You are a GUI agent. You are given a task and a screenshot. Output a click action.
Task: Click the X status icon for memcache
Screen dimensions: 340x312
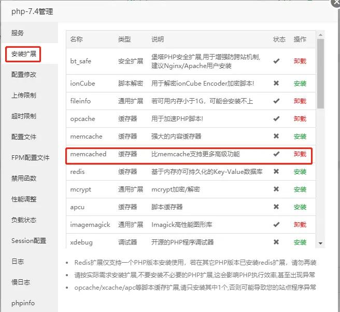coord(276,137)
